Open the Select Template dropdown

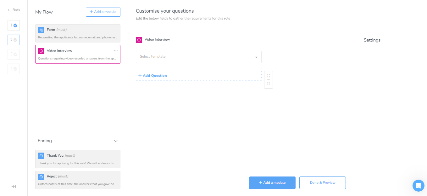click(198, 57)
